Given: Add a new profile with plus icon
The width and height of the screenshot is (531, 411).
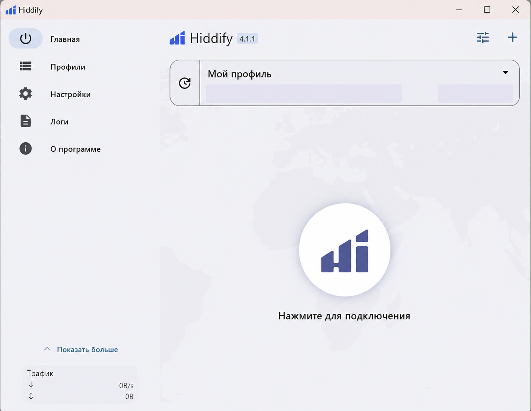Looking at the screenshot, I should tap(513, 37).
